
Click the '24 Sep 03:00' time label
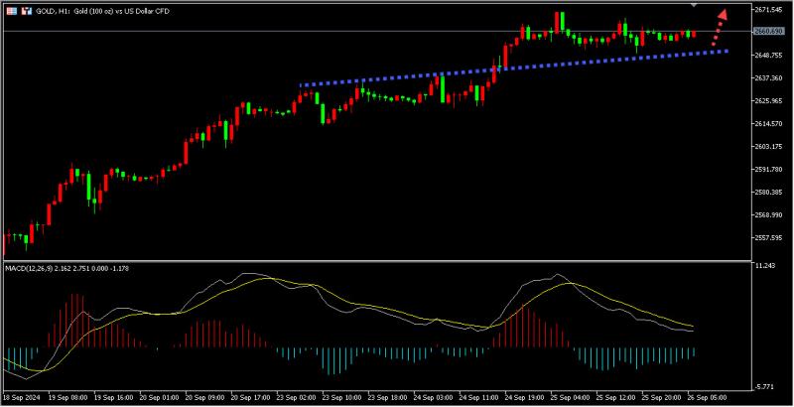tap(434, 397)
